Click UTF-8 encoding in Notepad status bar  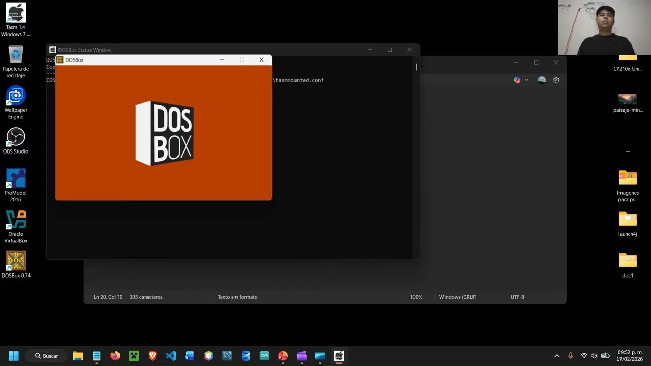517,297
